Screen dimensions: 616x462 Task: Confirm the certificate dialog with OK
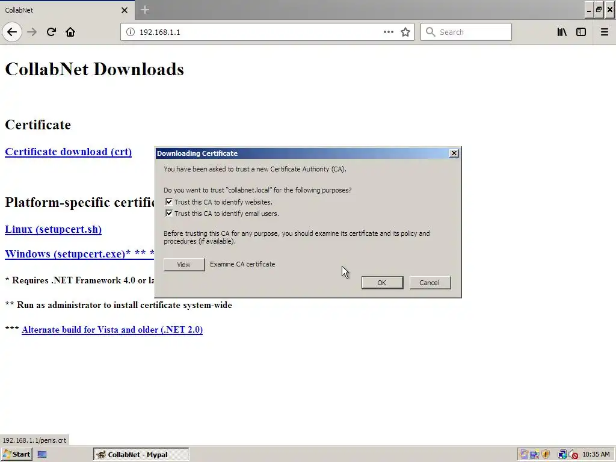tap(382, 283)
